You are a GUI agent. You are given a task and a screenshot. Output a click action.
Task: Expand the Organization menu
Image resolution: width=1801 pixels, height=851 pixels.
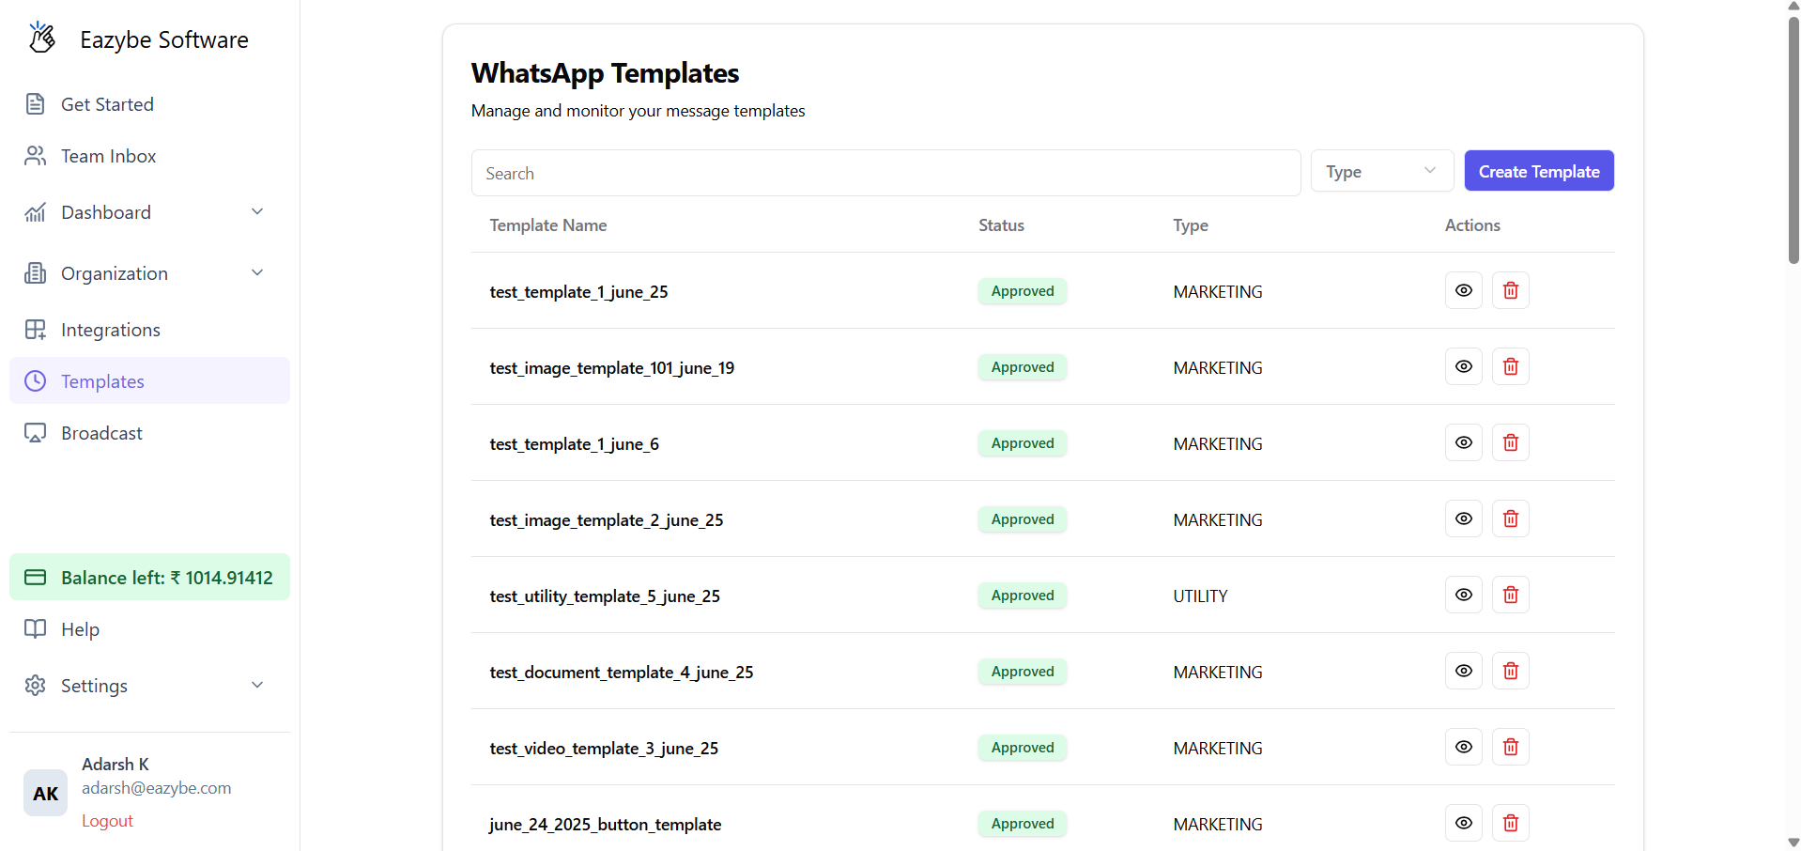coord(257,272)
